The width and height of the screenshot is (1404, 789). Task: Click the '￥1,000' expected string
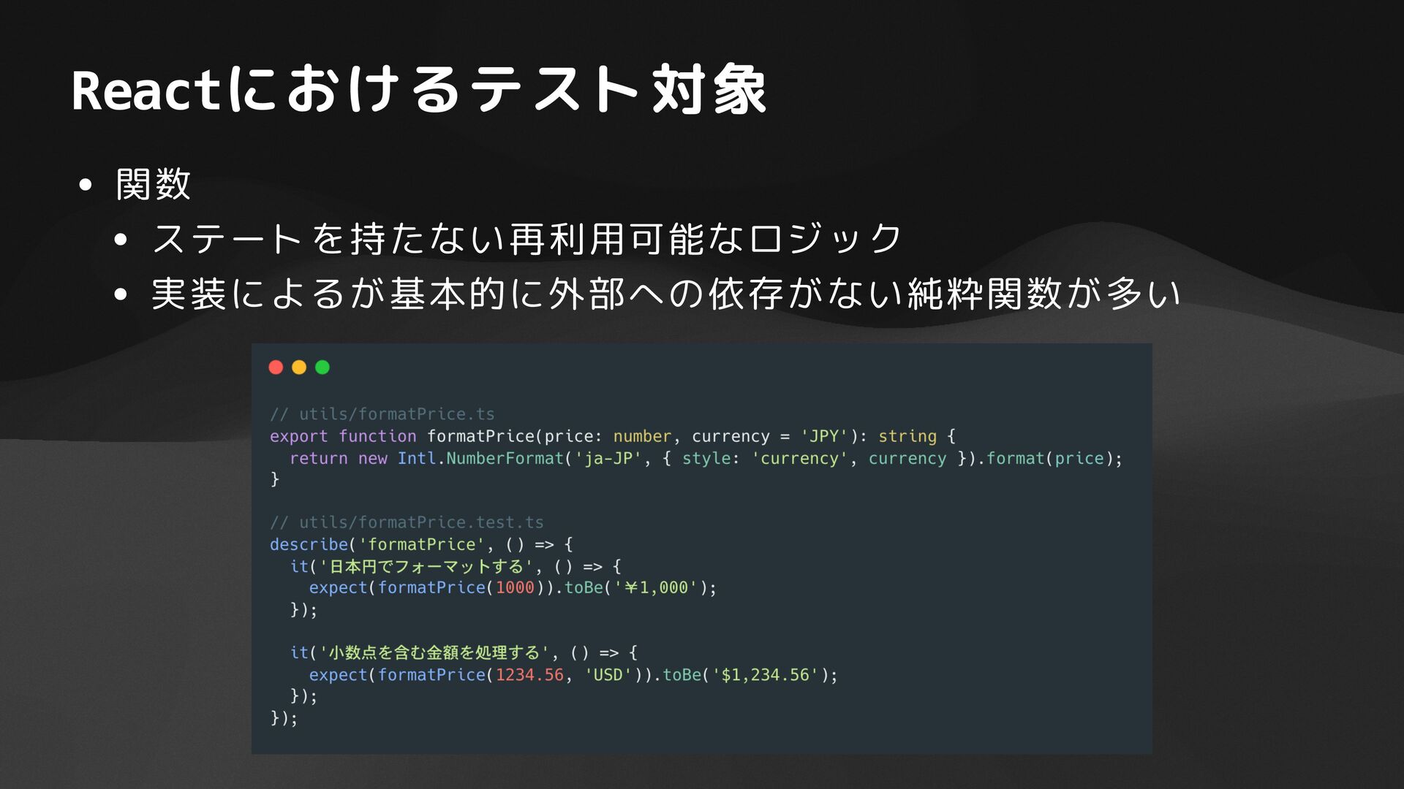coord(656,587)
